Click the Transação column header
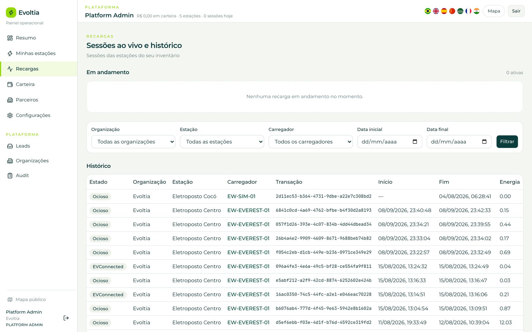This screenshot has width=532, height=332. (289, 182)
